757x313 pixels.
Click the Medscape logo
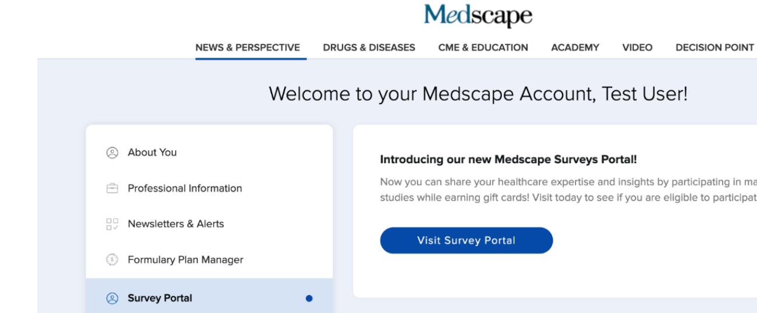coord(478,16)
